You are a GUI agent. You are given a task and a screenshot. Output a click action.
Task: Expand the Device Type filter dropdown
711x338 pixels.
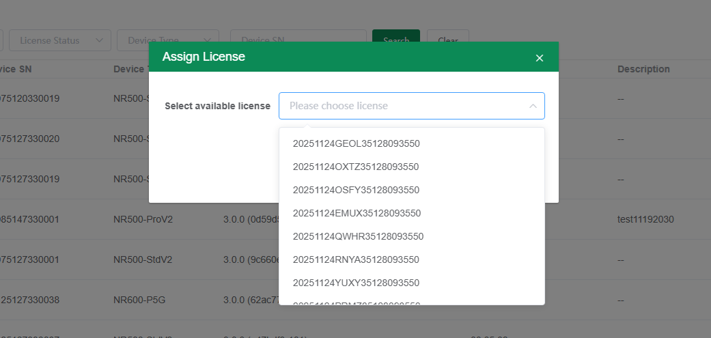(x=167, y=40)
